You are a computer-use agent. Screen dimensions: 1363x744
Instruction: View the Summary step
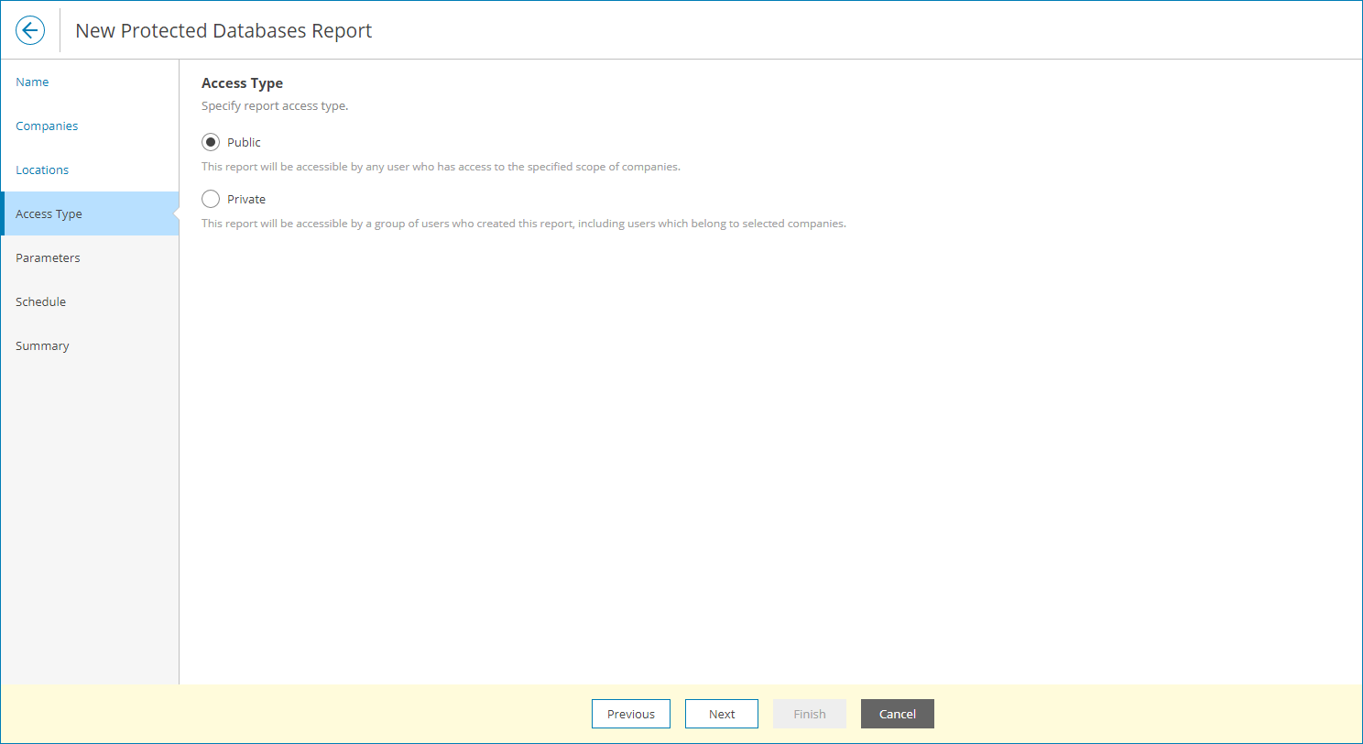pyautogui.click(x=42, y=345)
